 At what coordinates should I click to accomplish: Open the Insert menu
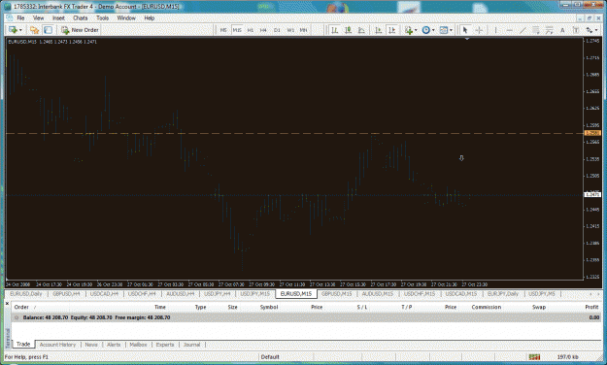[58, 17]
